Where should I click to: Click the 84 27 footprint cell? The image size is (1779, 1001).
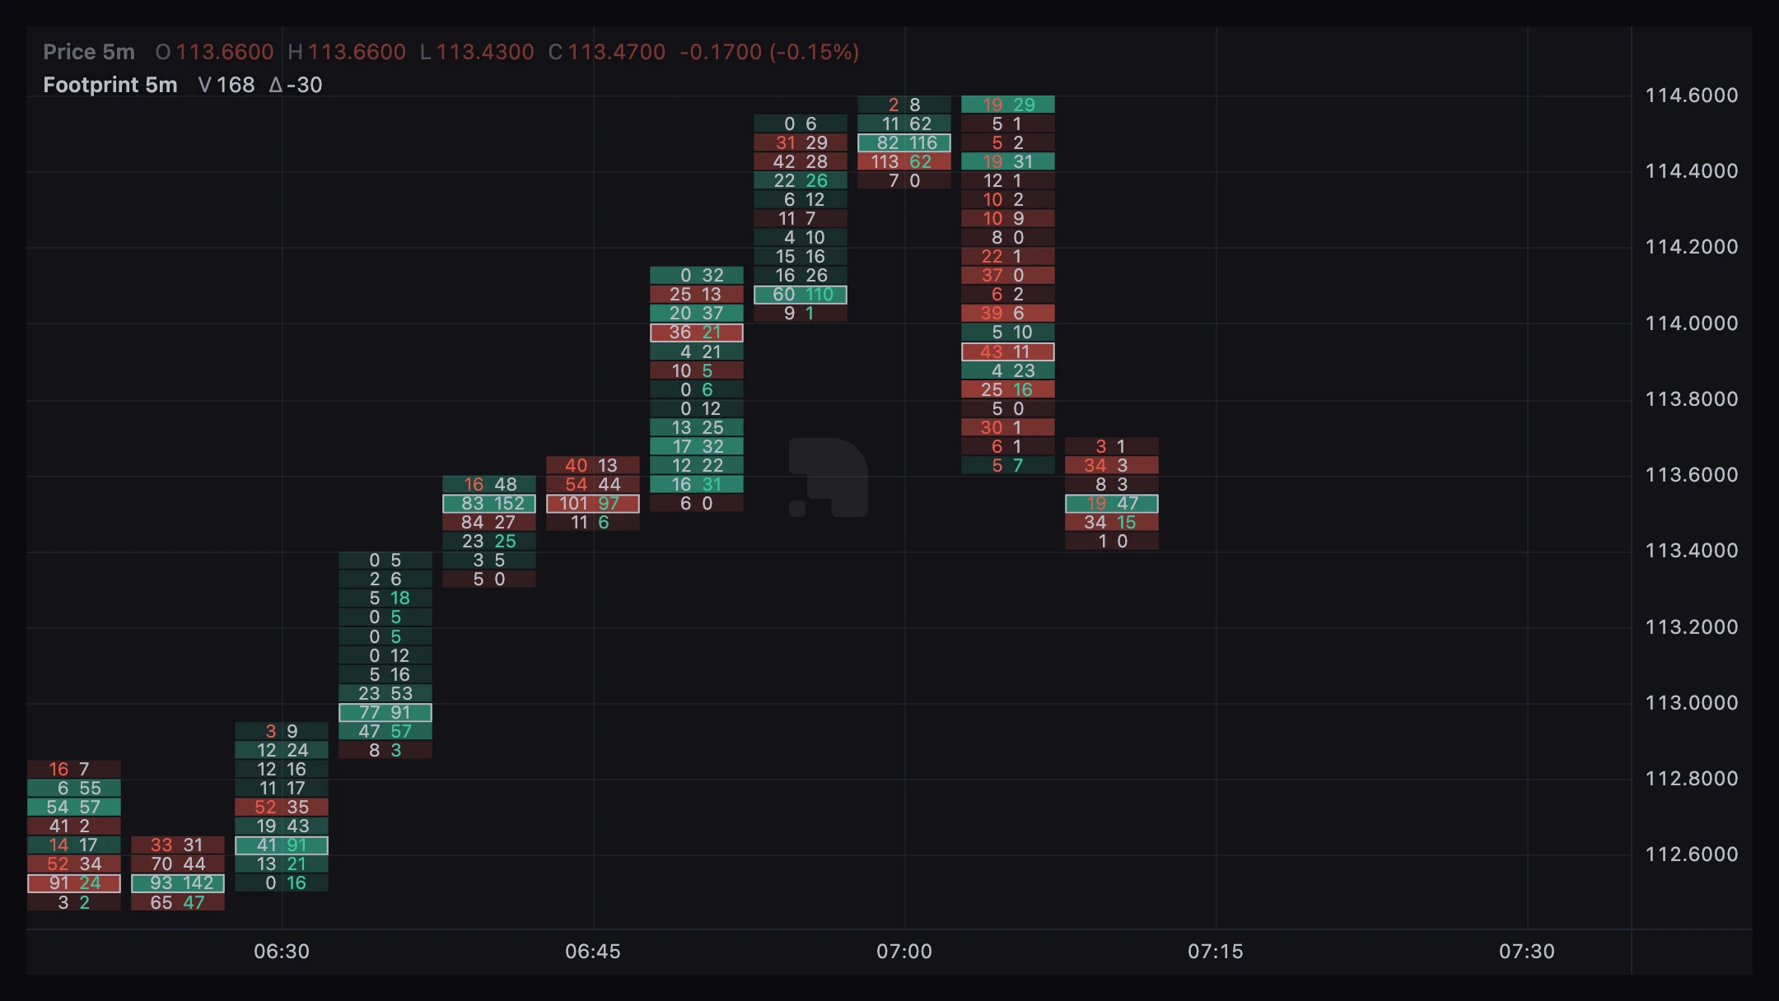coord(489,522)
